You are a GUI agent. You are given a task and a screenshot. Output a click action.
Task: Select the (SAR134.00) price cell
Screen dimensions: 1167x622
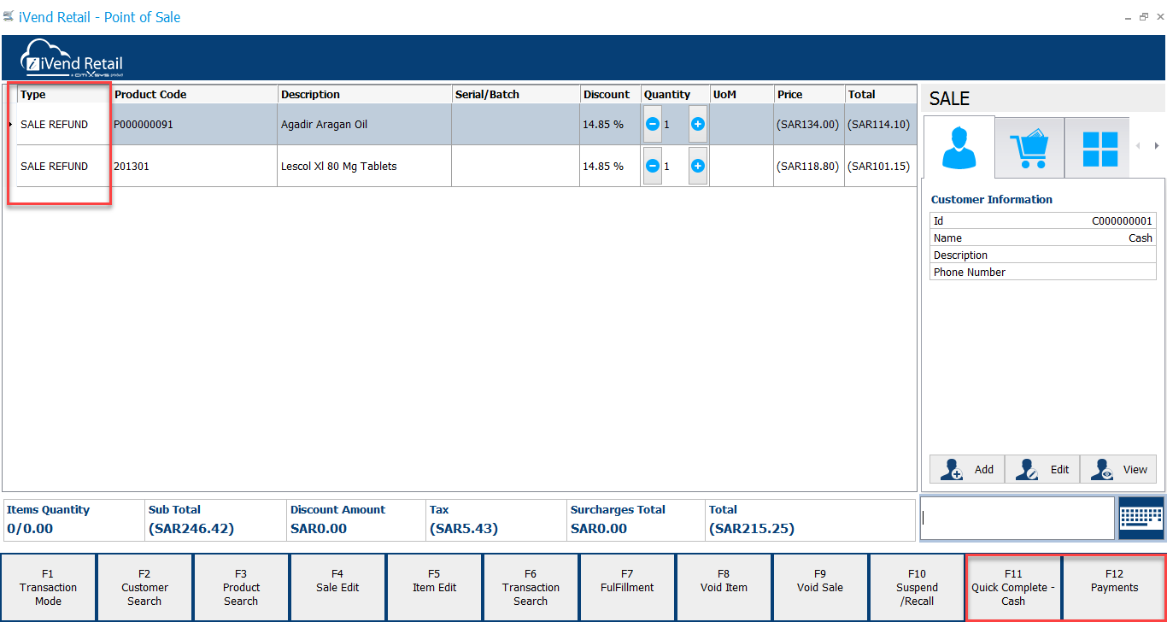(809, 125)
